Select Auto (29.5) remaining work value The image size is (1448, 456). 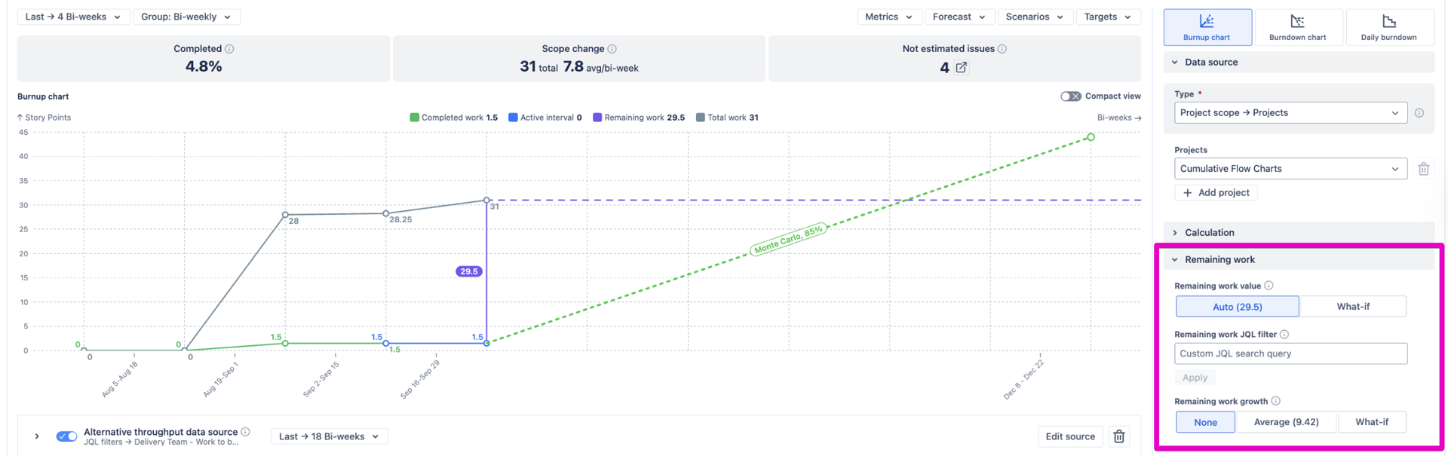1237,307
